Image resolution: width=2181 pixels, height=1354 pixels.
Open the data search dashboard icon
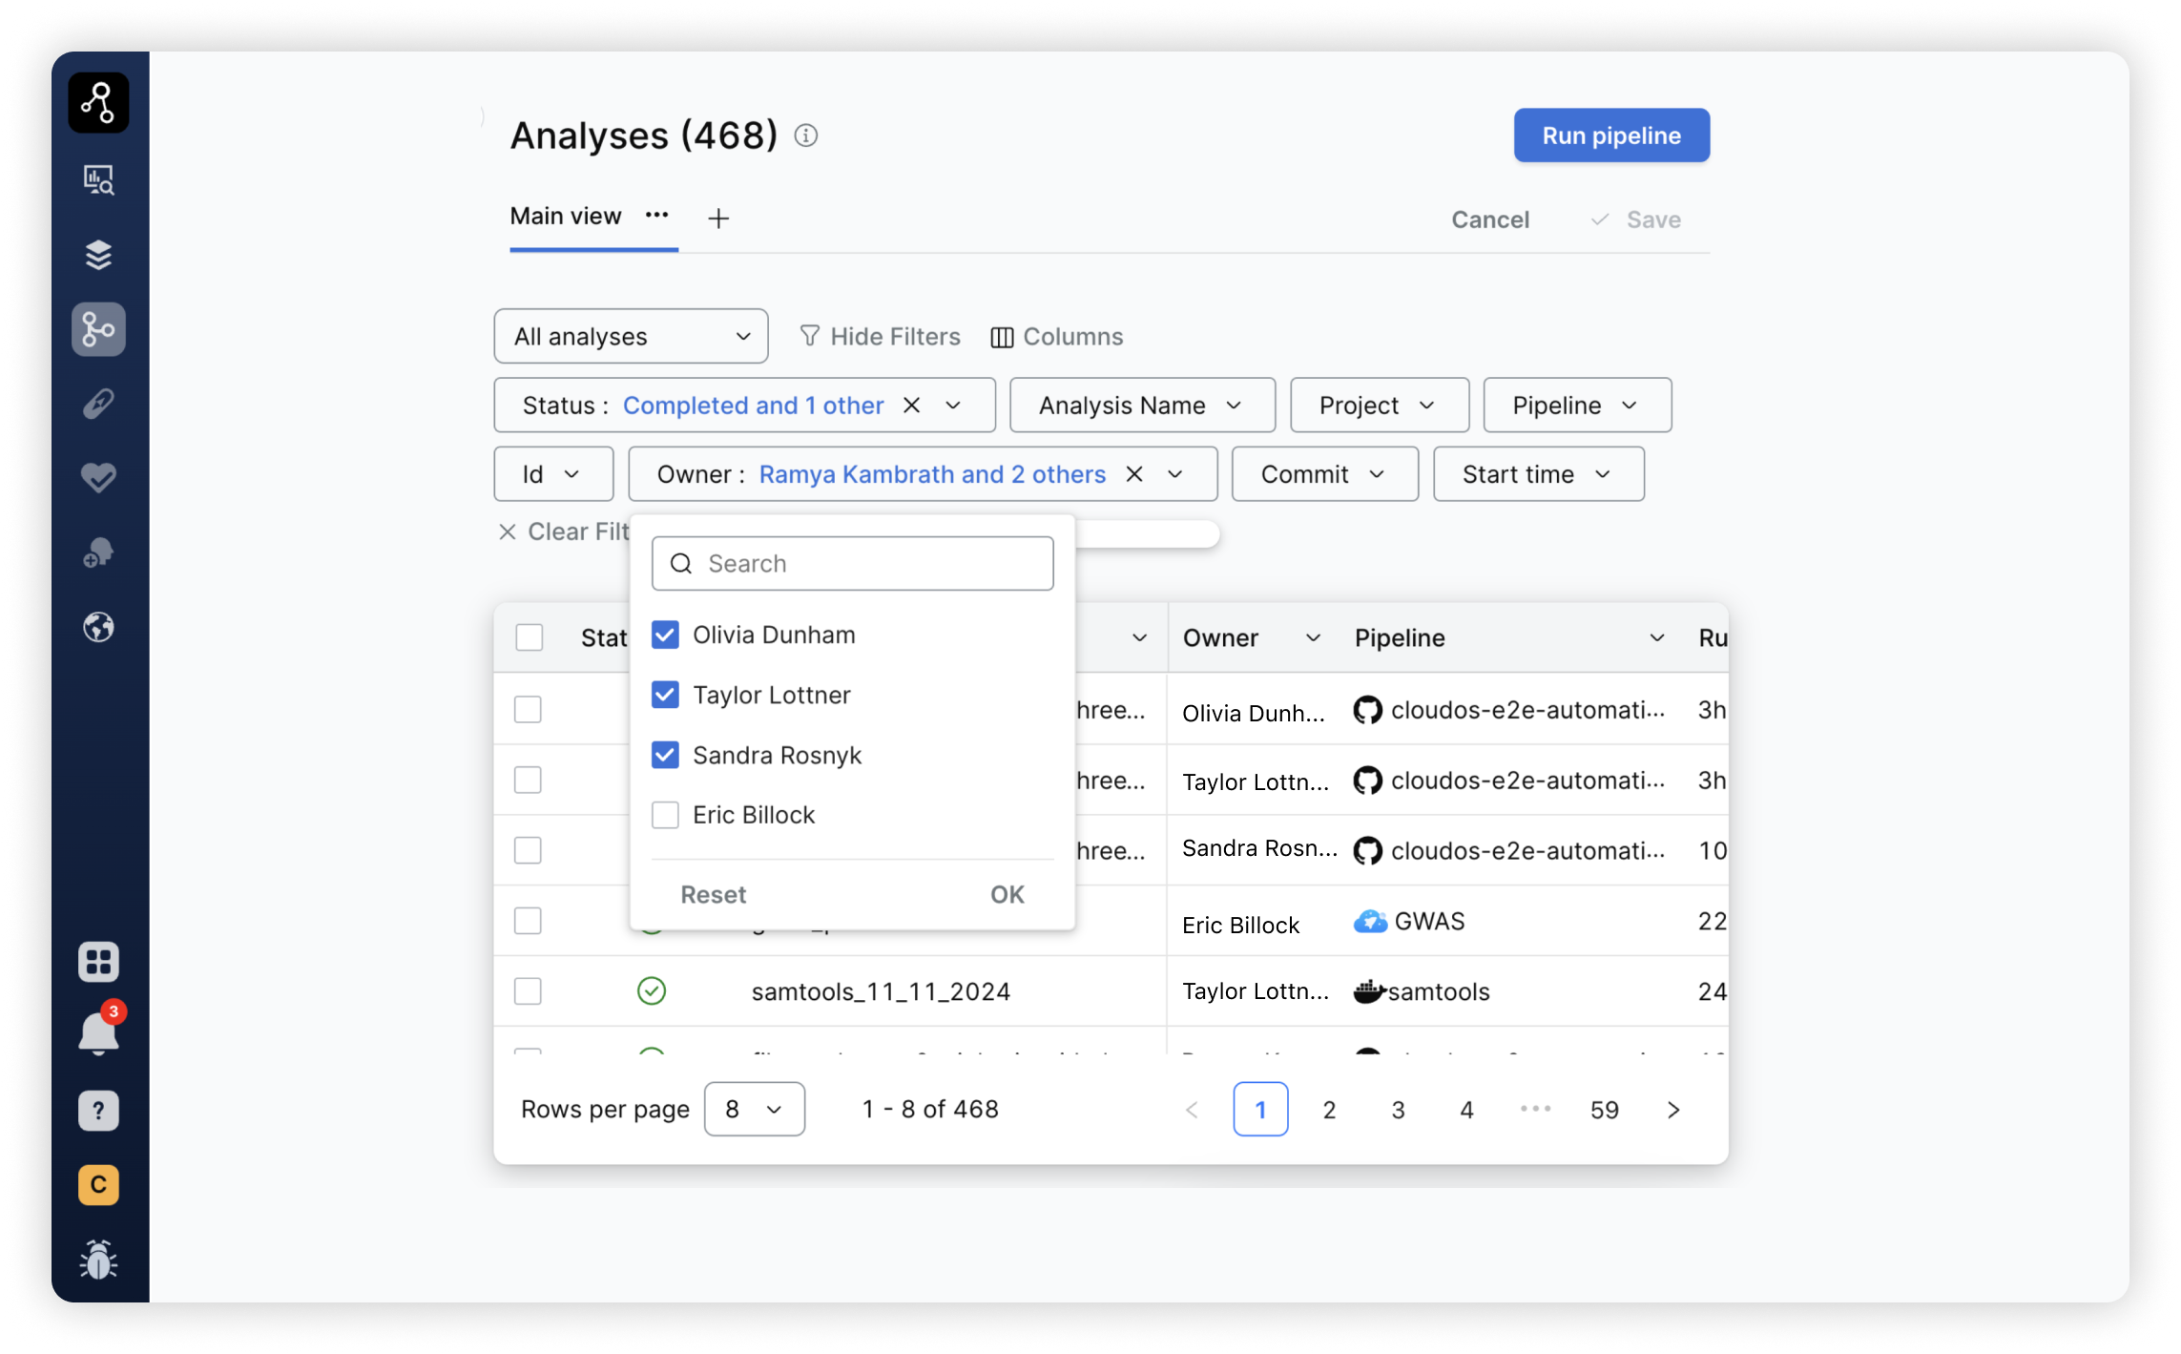[x=98, y=179]
